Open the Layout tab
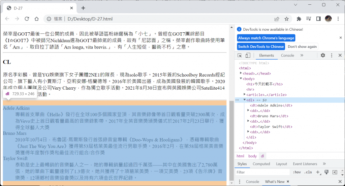The width and height of the screenshot is (345, 186). (281, 164)
